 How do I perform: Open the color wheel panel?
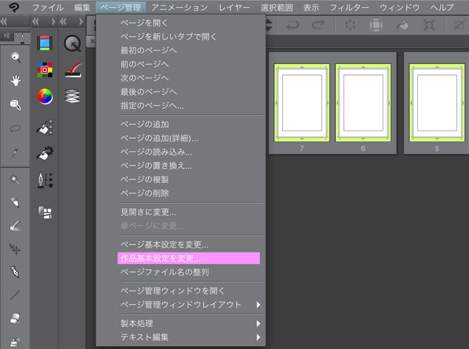tap(45, 96)
